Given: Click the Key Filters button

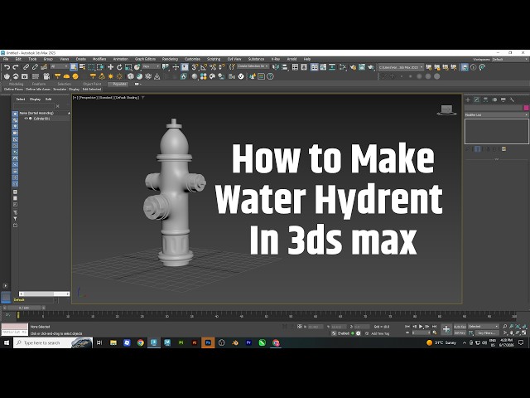Looking at the screenshot, I should [487, 333].
